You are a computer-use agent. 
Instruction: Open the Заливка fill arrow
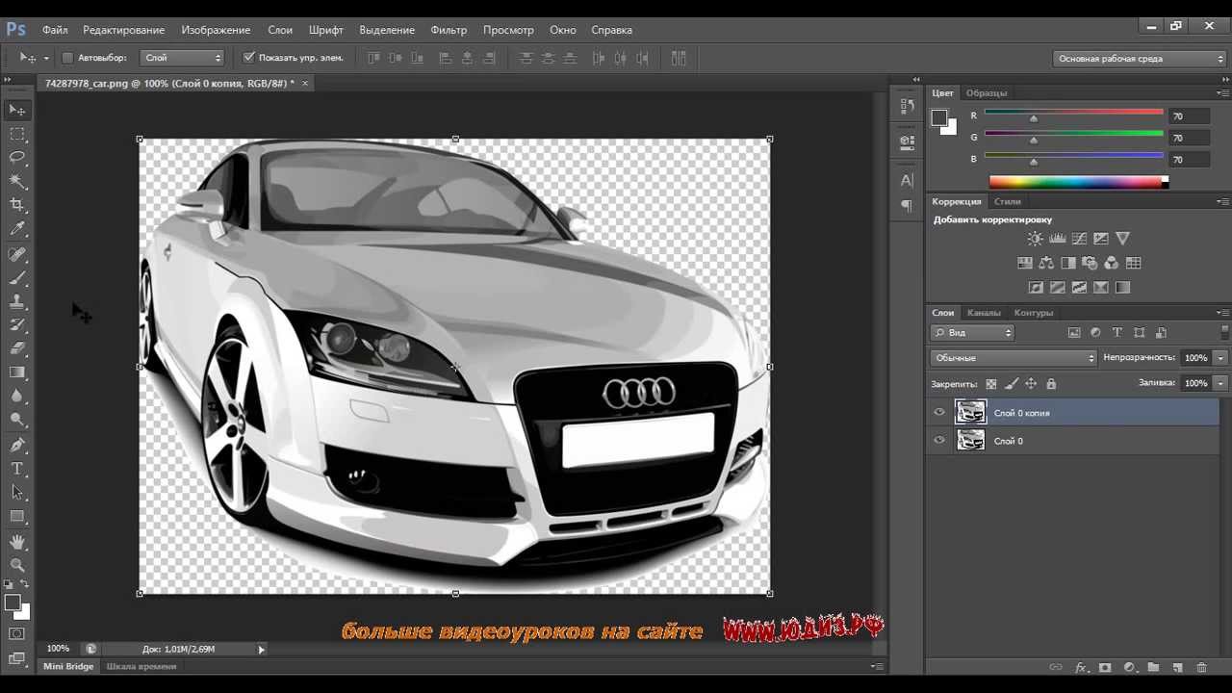tap(1220, 382)
